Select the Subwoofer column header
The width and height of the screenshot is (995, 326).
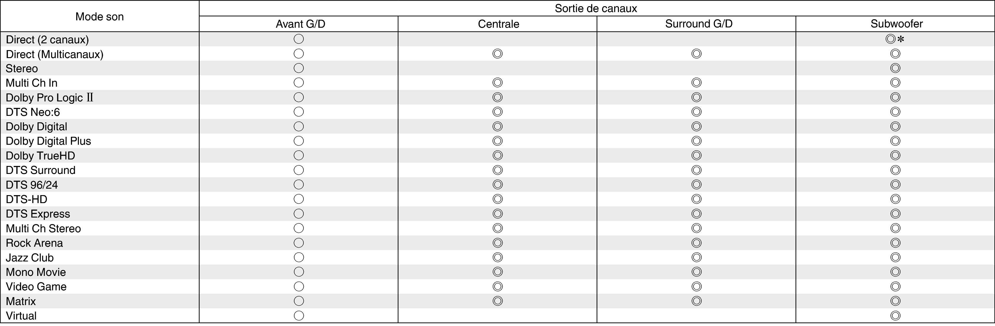tap(897, 24)
